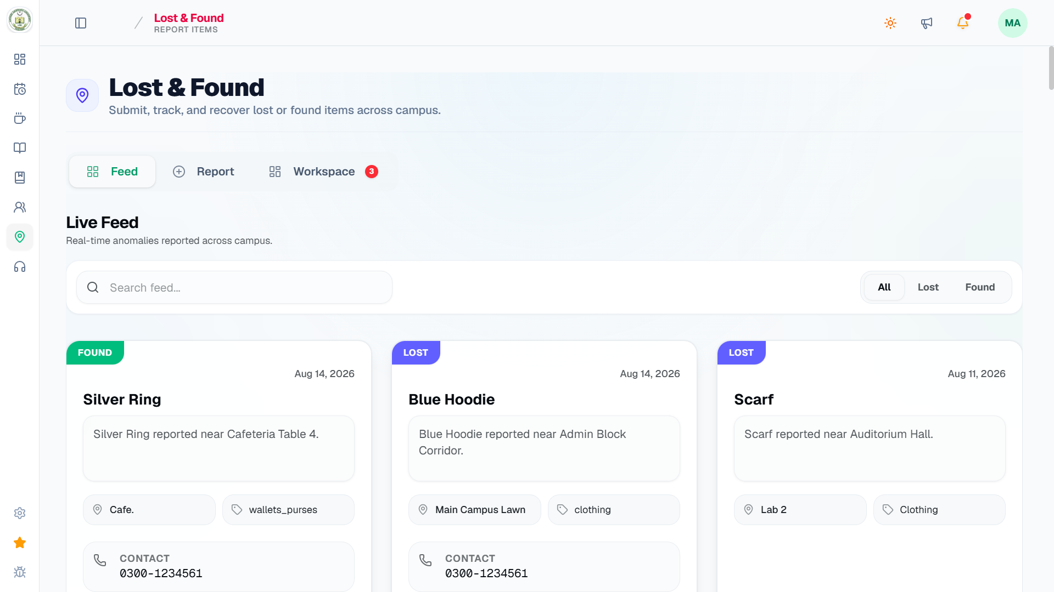Screen dimensions: 1054x592
Task: Click the Aug 11, 2026 date on Scarf
Action: (x=977, y=374)
